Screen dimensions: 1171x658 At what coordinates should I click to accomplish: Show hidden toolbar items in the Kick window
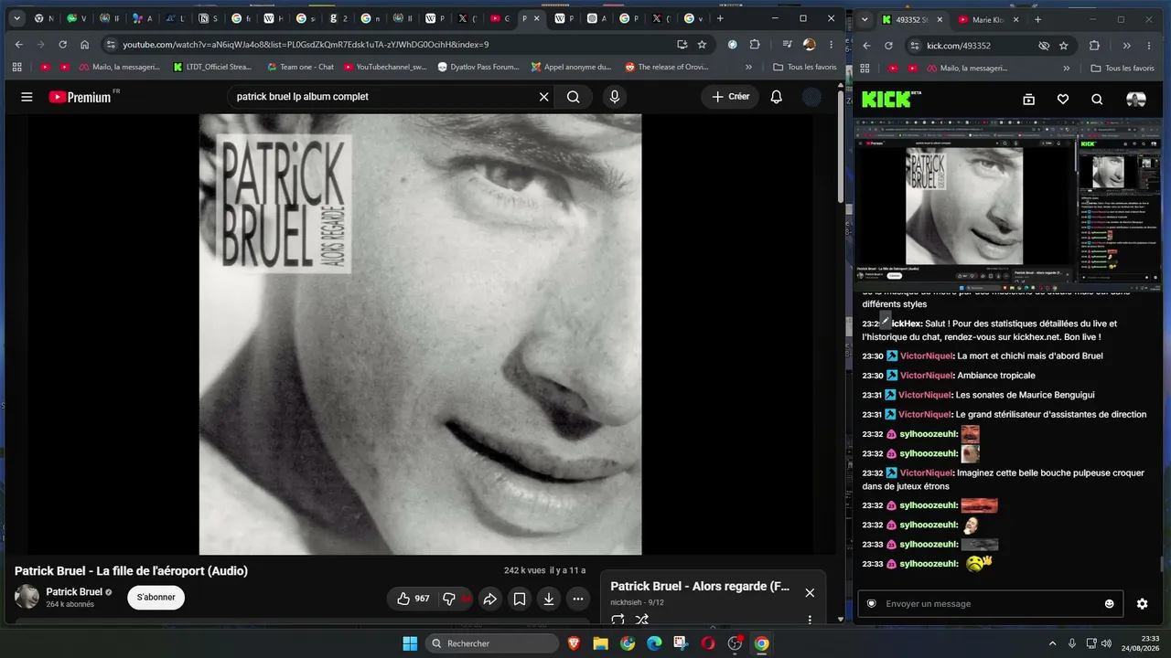click(1126, 46)
